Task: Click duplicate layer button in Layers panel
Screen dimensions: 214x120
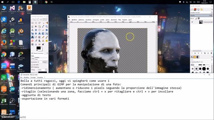Action: [205, 53]
